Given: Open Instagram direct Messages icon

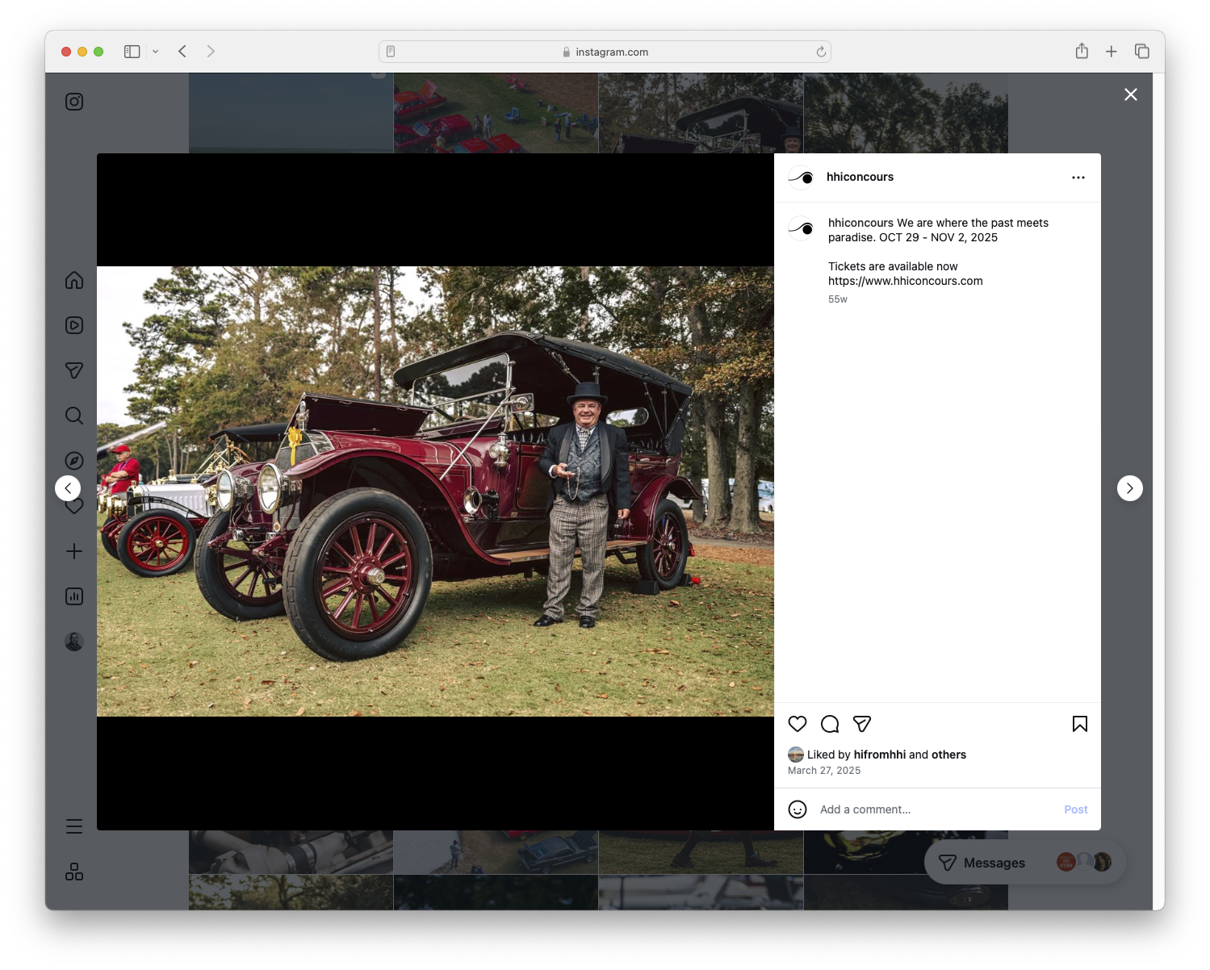Looking at the screenshot, I should [x=73, y=370].
